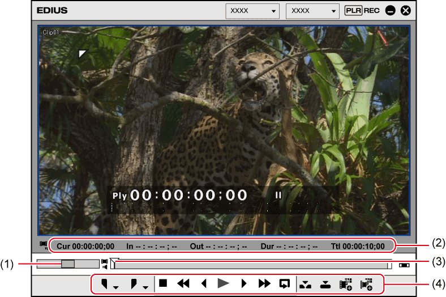Add subclip to bin (rightmost icon)
Screen dimensions: 446x297
click(x=366, y=283)
